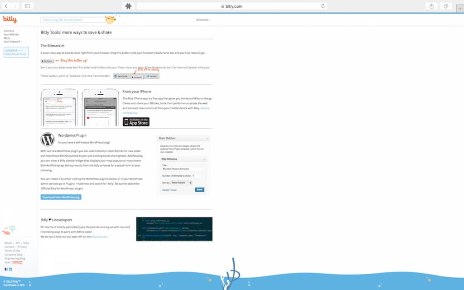Click the pufferfish mascot icon

(111, 19)
